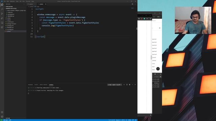Change file encoding UTF-8 in status bar
The width and height of the screenshot is (216, 121).
[x=123, y=120]
